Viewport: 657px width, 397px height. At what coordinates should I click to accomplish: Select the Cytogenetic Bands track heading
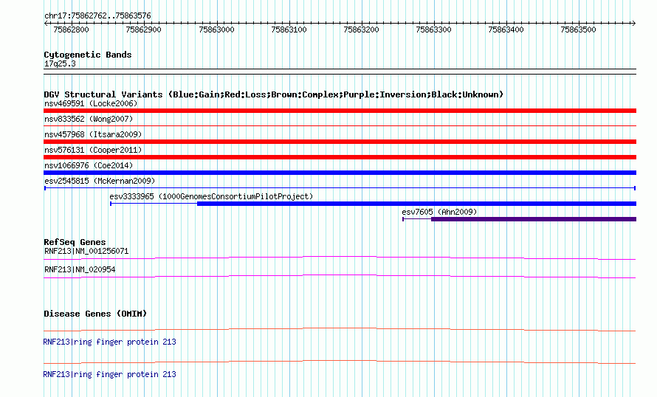(88, 55)
